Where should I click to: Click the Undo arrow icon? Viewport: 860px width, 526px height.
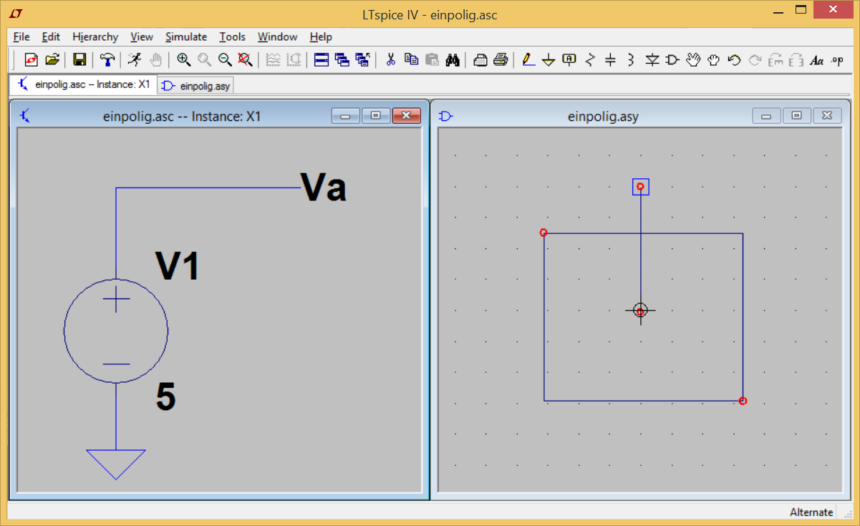point(733,60)
